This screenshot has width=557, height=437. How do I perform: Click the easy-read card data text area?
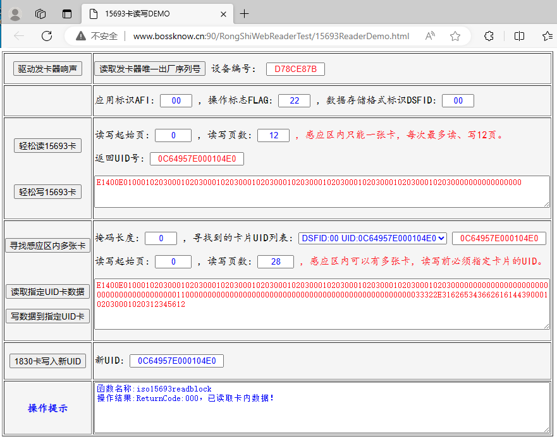[x=322, y=191]
